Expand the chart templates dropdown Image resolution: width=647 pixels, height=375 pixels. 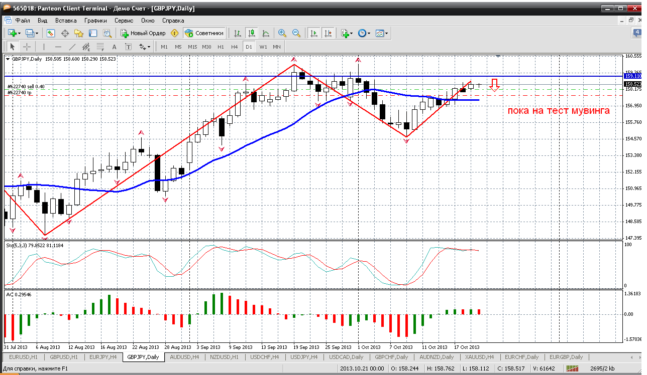pos(387,33)
